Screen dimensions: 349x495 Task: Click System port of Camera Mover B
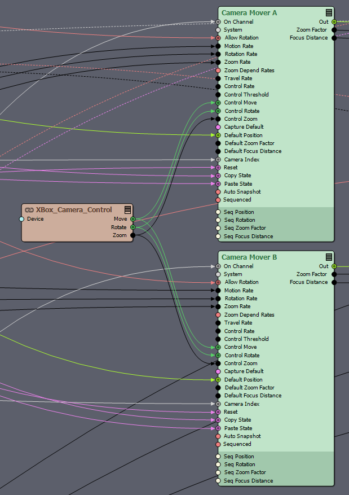tap(218, 274)
